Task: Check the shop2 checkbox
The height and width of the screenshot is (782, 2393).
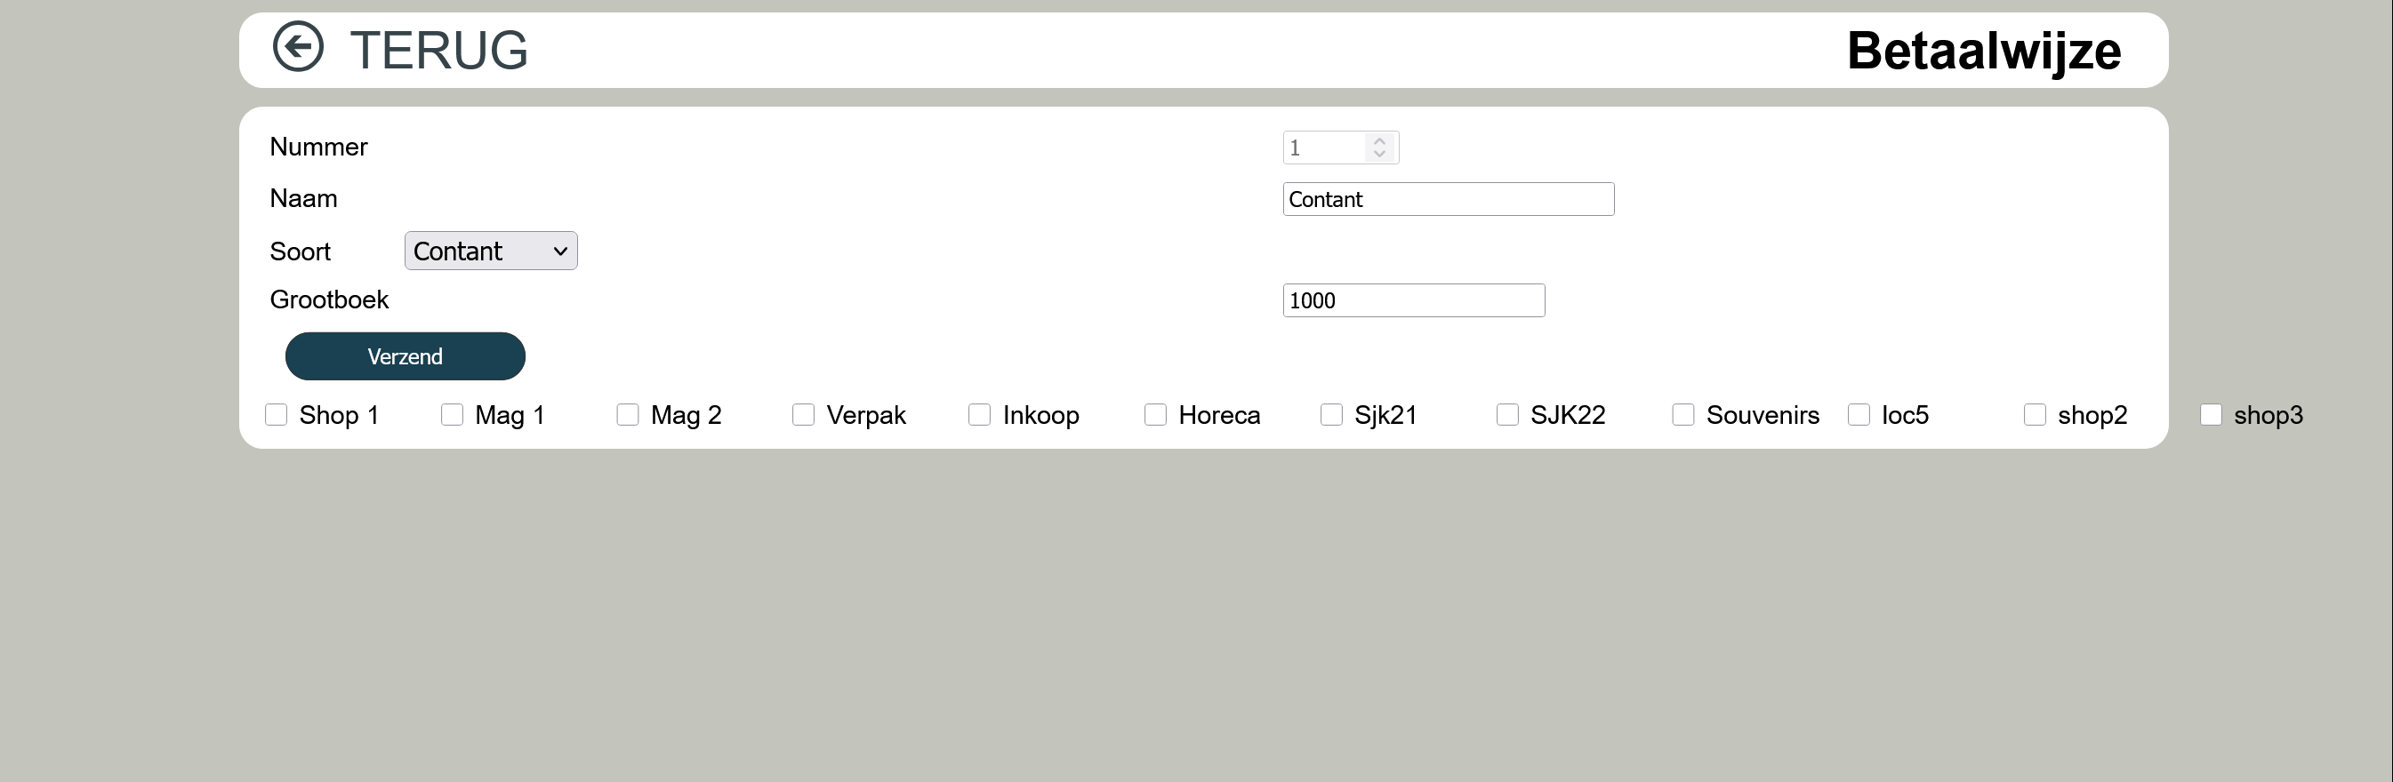Action: click(x=2036, y=415)
